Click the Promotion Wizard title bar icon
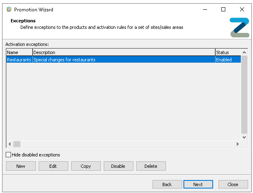253x193 pixels. pos(9,9)
